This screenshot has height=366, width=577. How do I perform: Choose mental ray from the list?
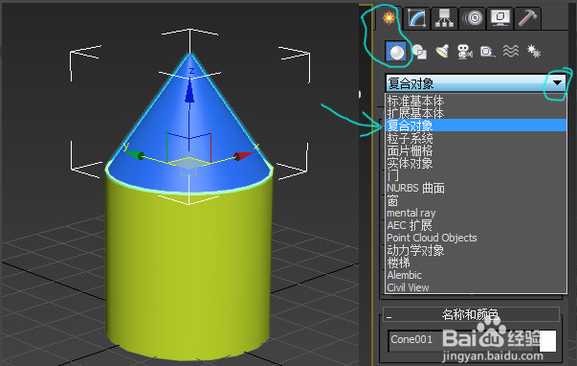(476, 213)
